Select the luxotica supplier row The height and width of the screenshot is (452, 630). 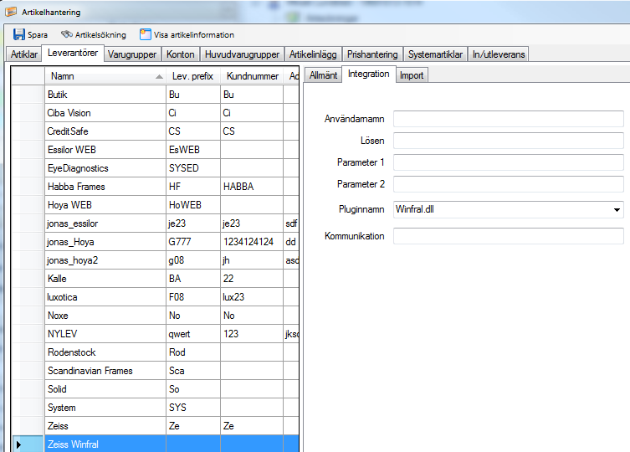click(x=155, y=297)
